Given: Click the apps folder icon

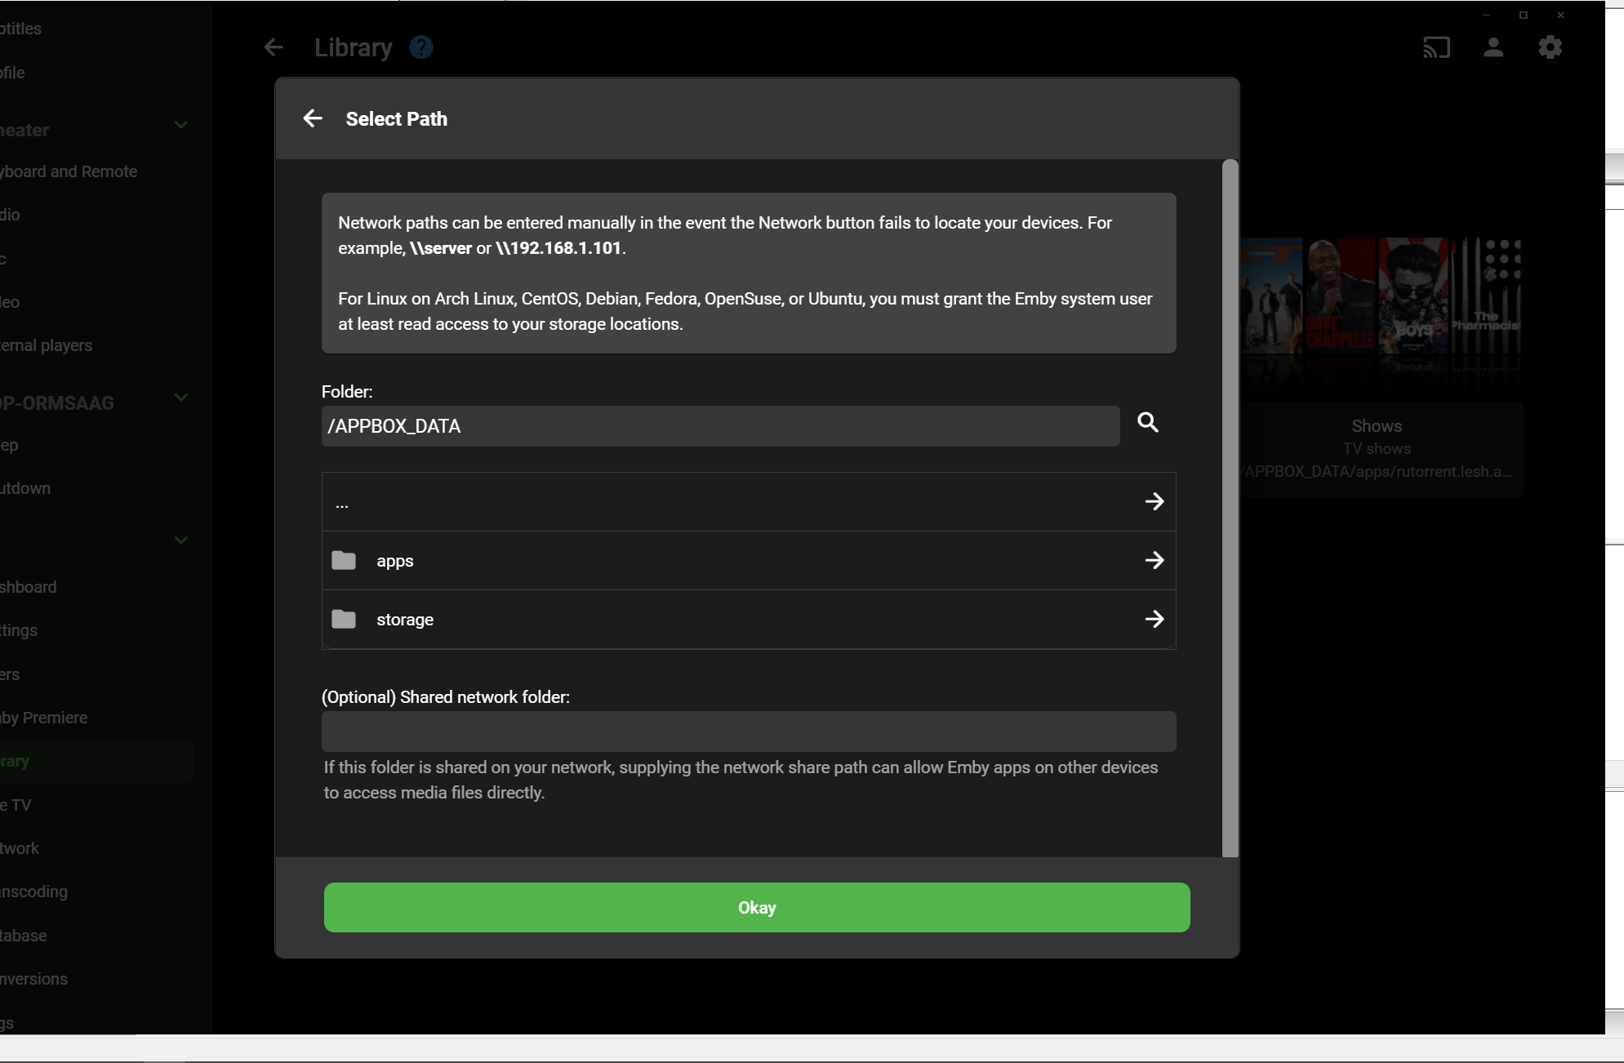Looking at the screenshot, I should click(x=344, y=561).
